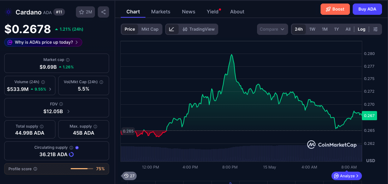The height and width of the screenshot is (184, 388).
Task: Click the info icon beside Vol/Mkt Cap (24h)
Action: (x=101, y=82)
